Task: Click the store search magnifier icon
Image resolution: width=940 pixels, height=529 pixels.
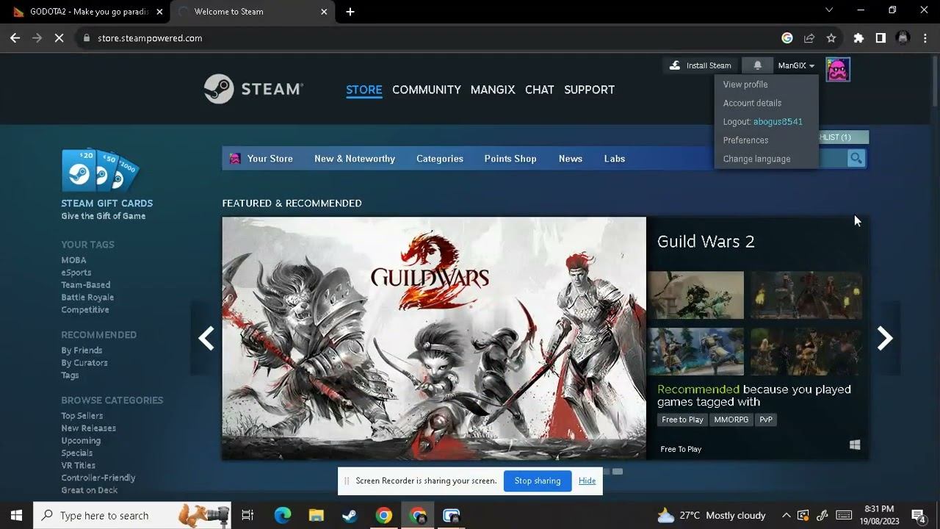Action: tap(856, 159)
